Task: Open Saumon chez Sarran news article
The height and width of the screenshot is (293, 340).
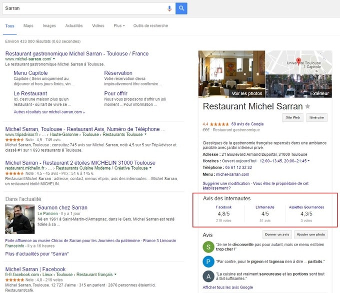Action: click(x=62, y=208)
